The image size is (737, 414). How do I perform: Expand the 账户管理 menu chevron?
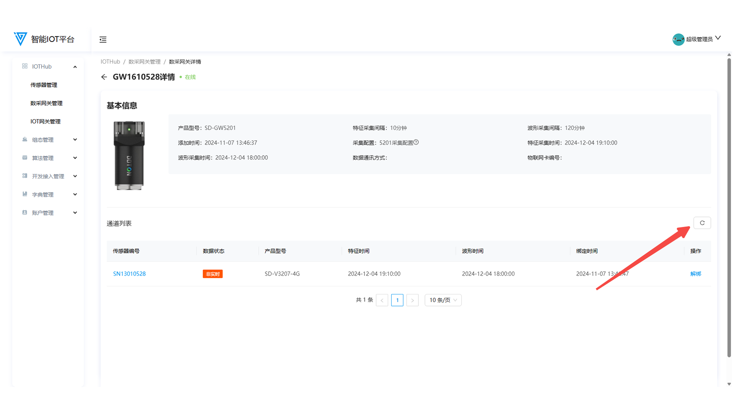[75, 212]
